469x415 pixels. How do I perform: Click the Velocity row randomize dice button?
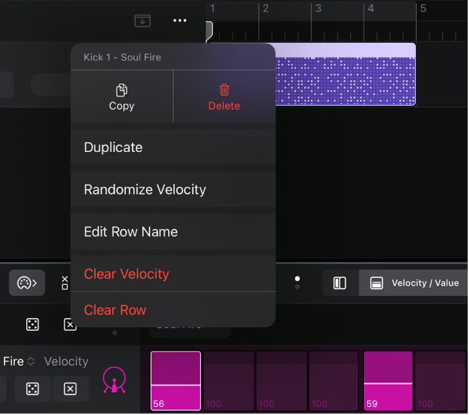(x=32, y=390)
